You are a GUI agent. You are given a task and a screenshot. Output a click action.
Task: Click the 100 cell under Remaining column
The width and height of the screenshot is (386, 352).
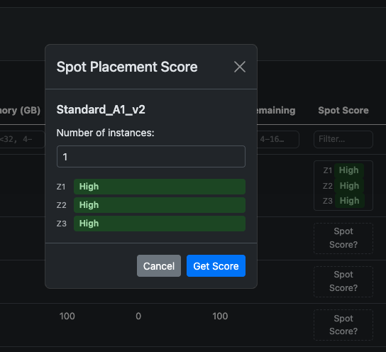220,316
